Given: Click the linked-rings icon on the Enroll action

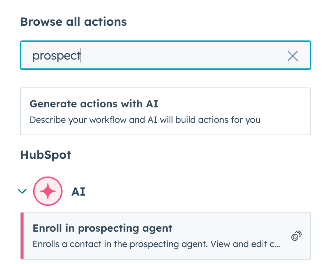Looking at the screenshot, I should [x=296, y=236].
